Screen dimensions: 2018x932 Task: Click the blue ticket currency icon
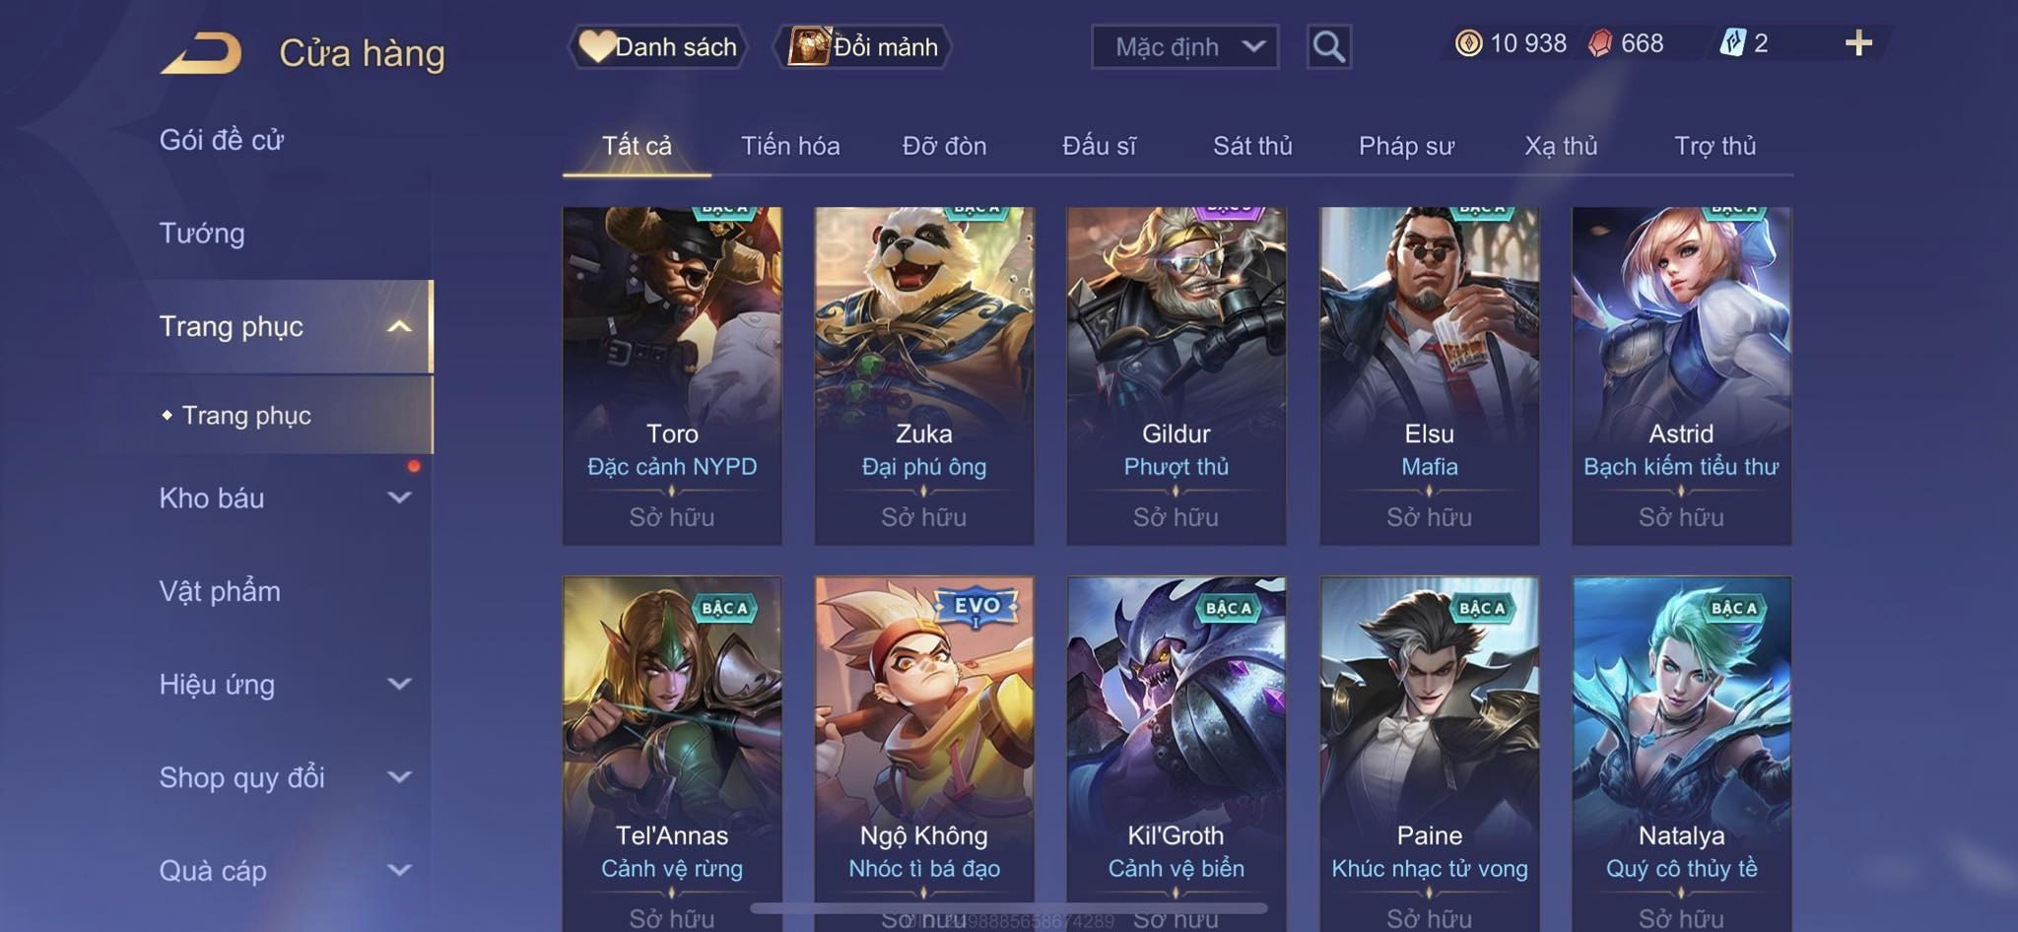tap(1733, 43)
